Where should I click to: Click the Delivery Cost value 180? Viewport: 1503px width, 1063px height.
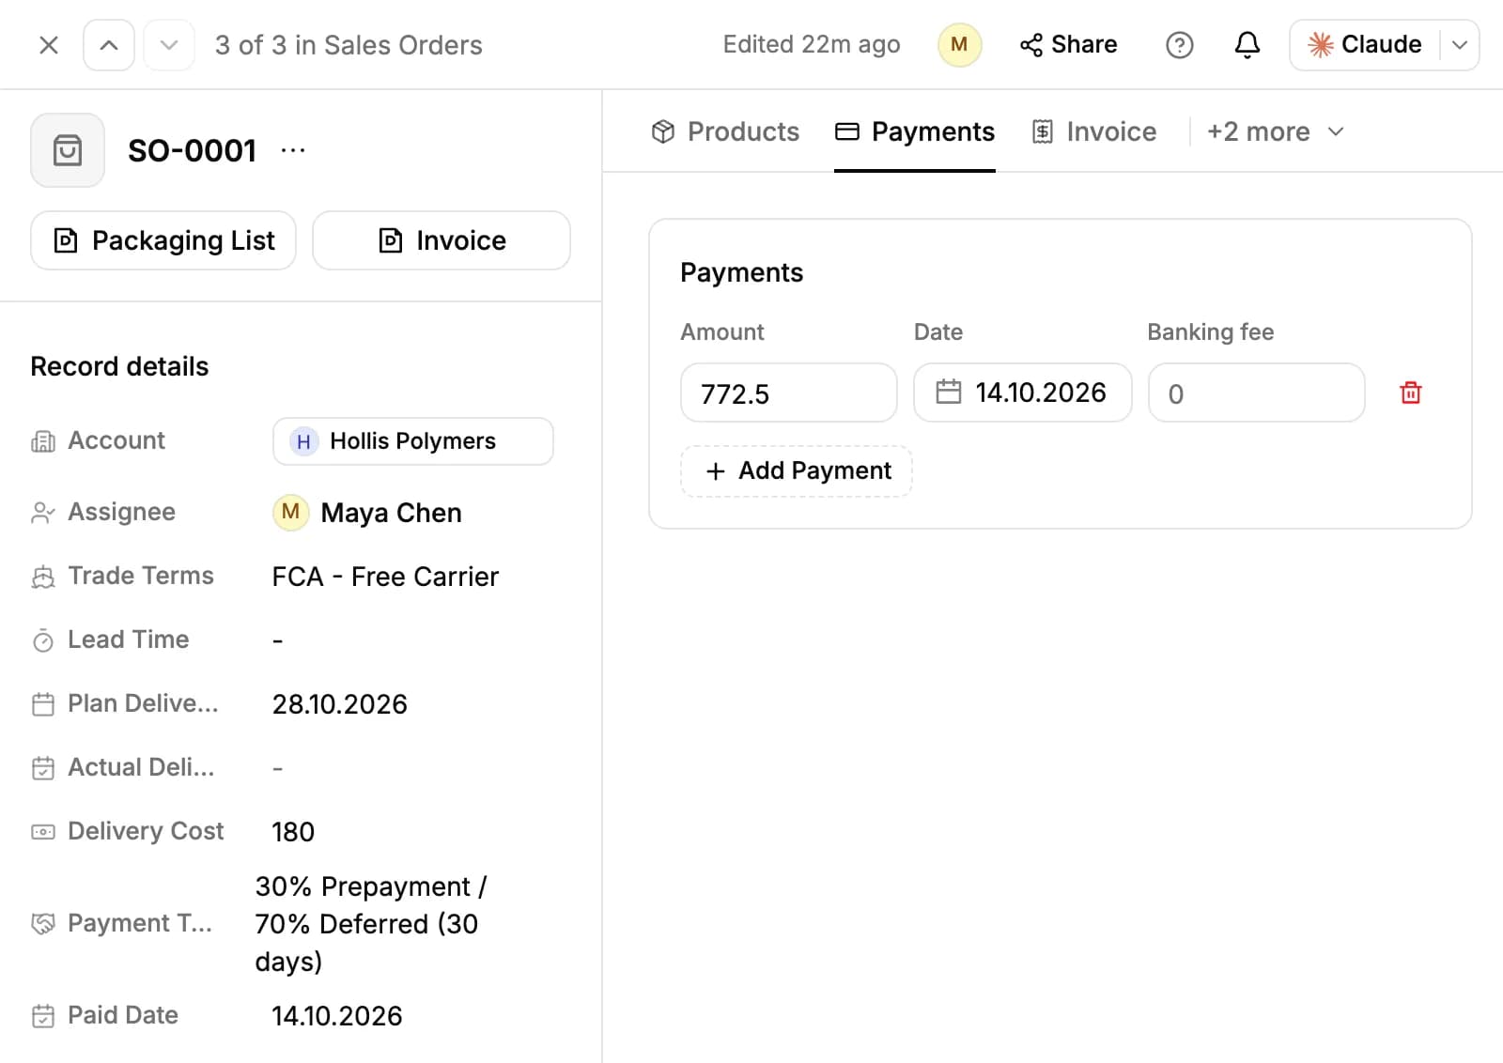pyautogui.click(x=293, y=832)
